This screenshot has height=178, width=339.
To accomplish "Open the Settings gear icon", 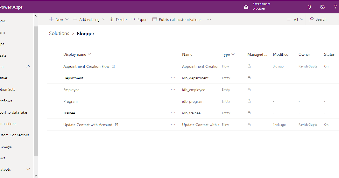I will pos(322,6).
